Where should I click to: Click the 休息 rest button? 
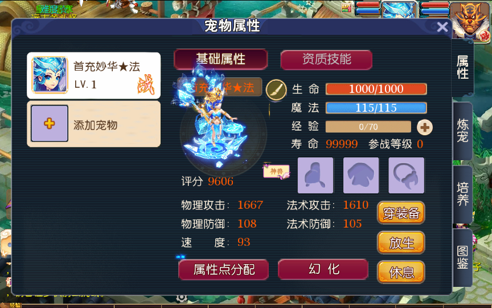point(401,272)
